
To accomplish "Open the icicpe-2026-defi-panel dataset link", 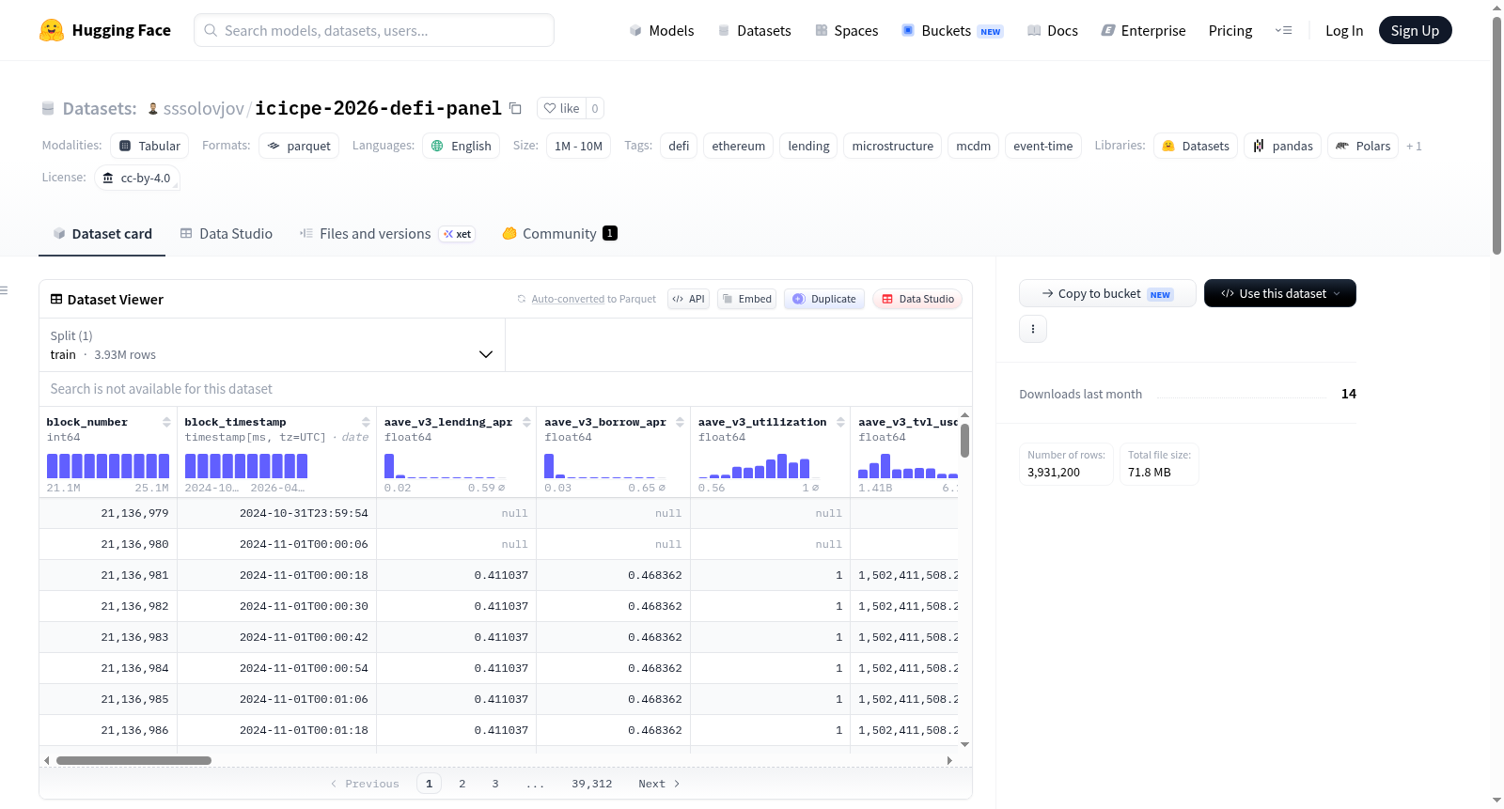I will tap(378, 108).
